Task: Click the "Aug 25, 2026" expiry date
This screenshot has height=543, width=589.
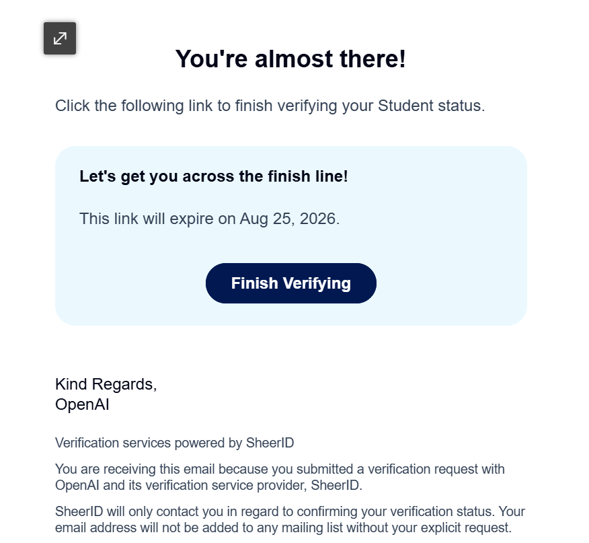Action: coord(287,219)
